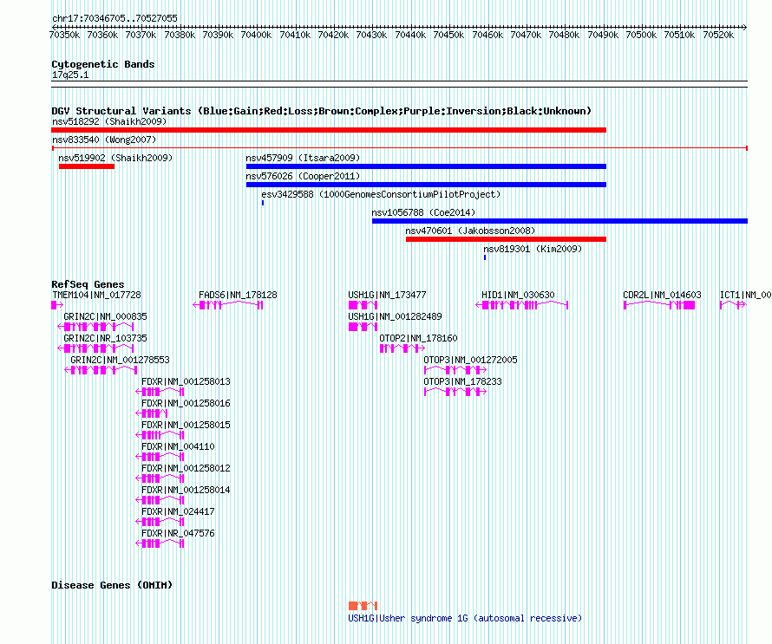The width and height of the screenshot is (772, 644).
Task: Select the thin red nsv833540 variant line
Action: (399, 148)
